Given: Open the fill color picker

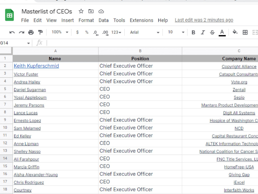Looking at the screenshot, I should pyautogui.click(x=235, y=32).
